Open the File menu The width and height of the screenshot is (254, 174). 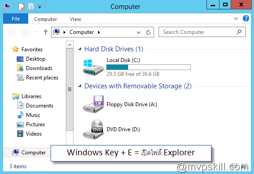(x=16, y=19)
